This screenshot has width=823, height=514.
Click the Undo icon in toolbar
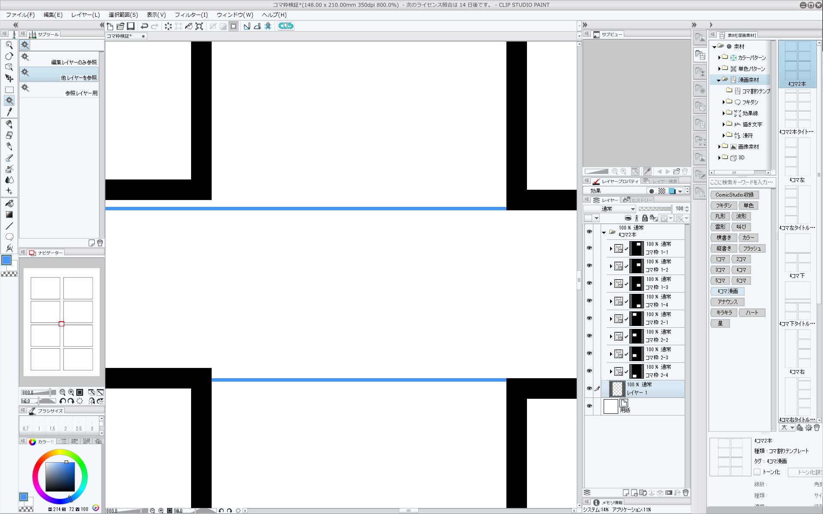pos(144,26)
